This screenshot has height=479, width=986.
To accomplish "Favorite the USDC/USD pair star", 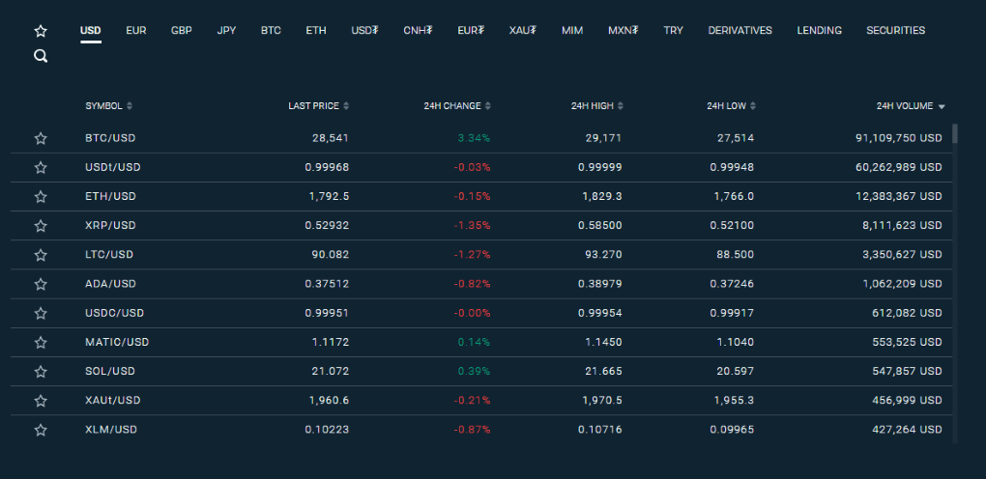I will coord(41,313).
